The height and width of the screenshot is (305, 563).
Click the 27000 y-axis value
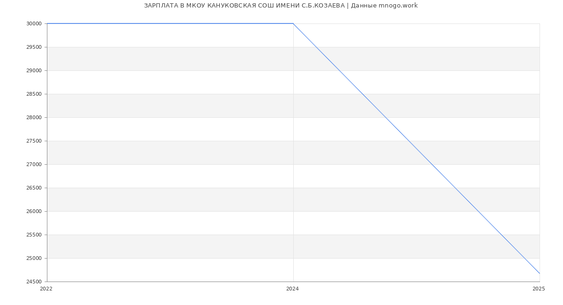(34, 165)
